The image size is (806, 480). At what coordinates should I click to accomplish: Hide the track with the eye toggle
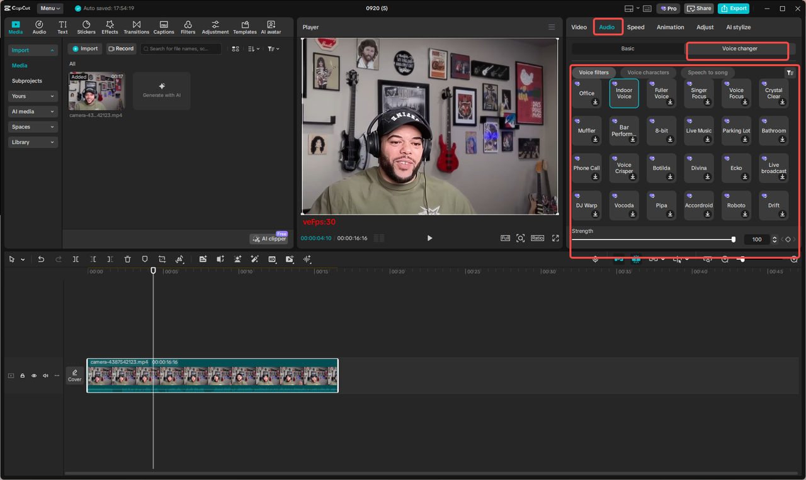pyautogui.click(x=33, y=375)
